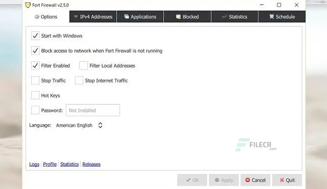Click the Password input field

click(x=93, y=110)
